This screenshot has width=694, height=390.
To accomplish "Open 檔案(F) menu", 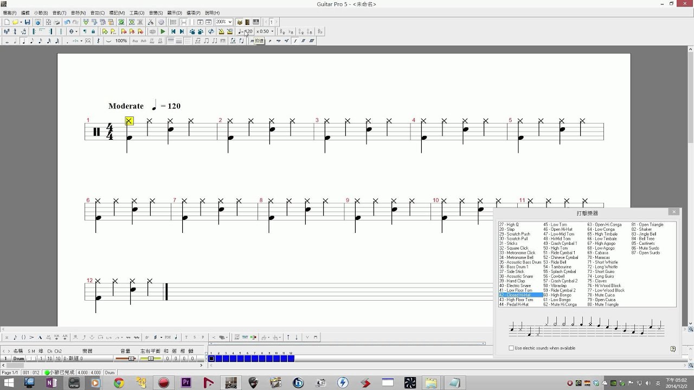I will (x=9, y=12).
